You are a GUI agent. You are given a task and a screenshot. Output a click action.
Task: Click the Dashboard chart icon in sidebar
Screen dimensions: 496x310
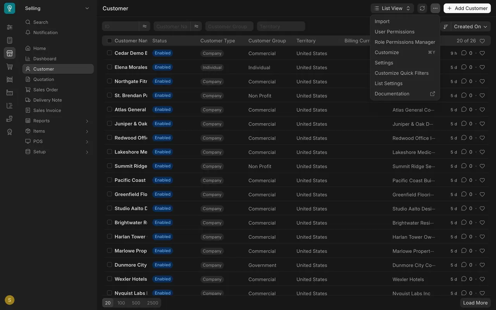(x=28, y=59)
